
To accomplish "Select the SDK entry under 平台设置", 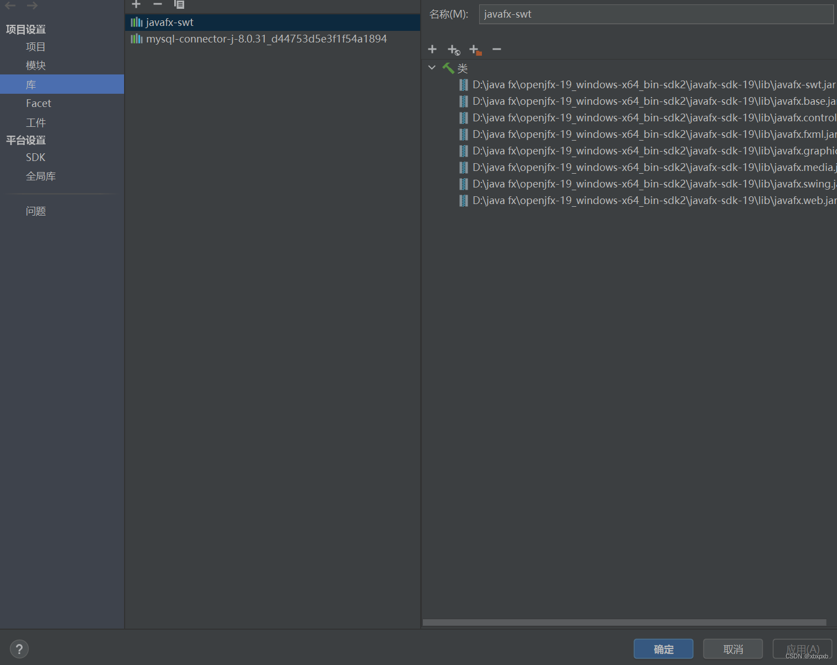I will 35,157.
